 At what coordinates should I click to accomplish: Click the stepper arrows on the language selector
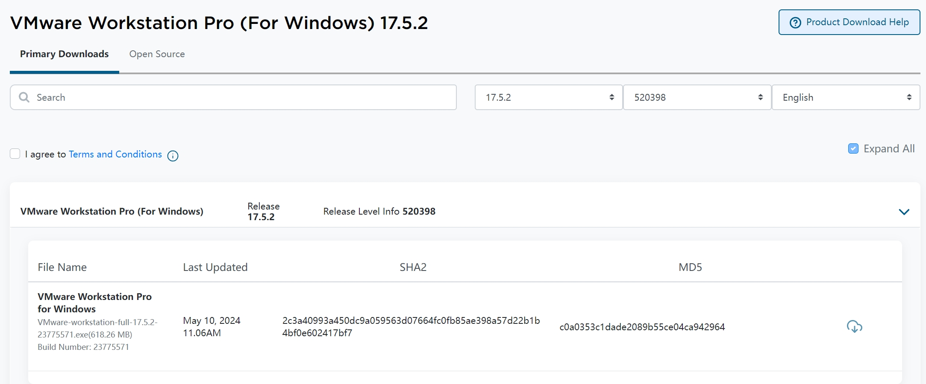coord(908,97)
